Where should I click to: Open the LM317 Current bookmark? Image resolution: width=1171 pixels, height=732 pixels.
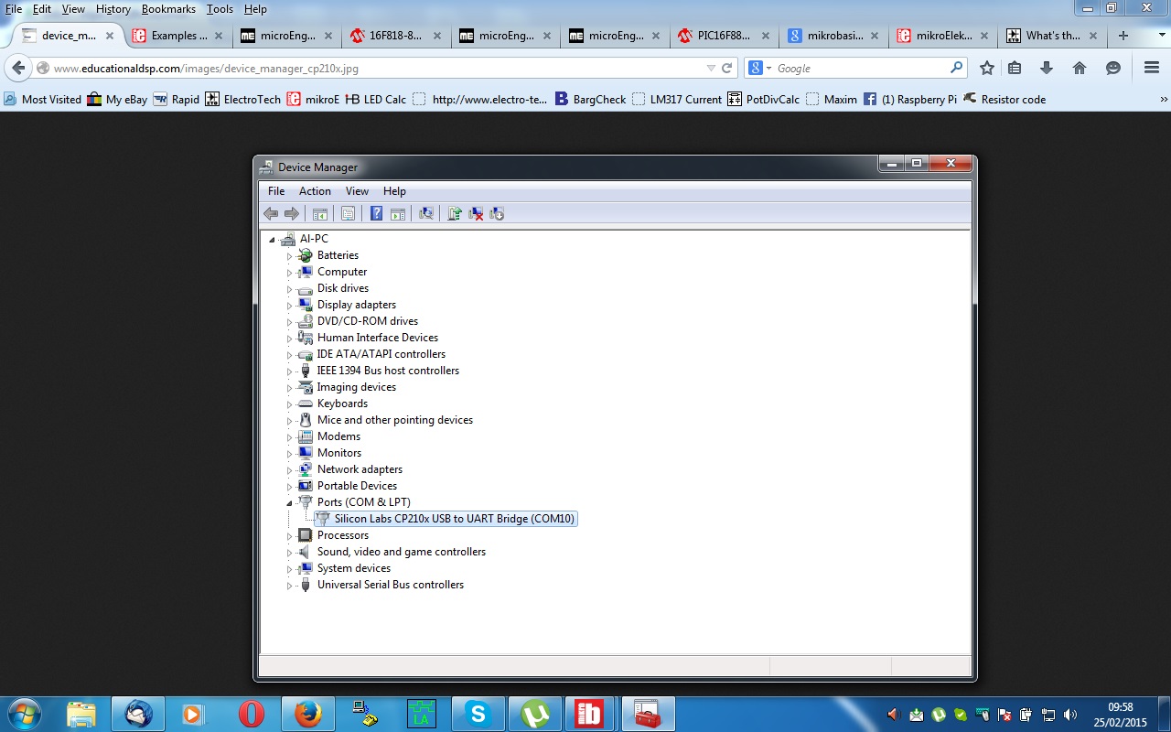click(677, 99)
